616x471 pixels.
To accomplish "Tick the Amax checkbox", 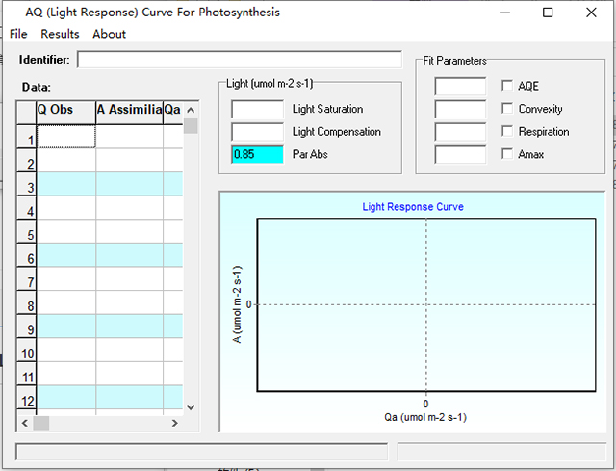I will tap(507, 154).
